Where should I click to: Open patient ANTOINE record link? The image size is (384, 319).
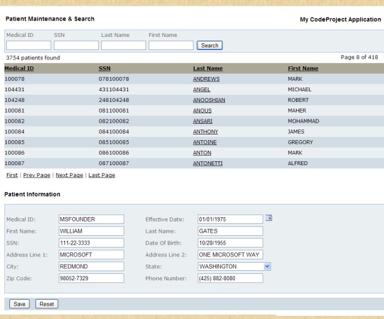205,143
